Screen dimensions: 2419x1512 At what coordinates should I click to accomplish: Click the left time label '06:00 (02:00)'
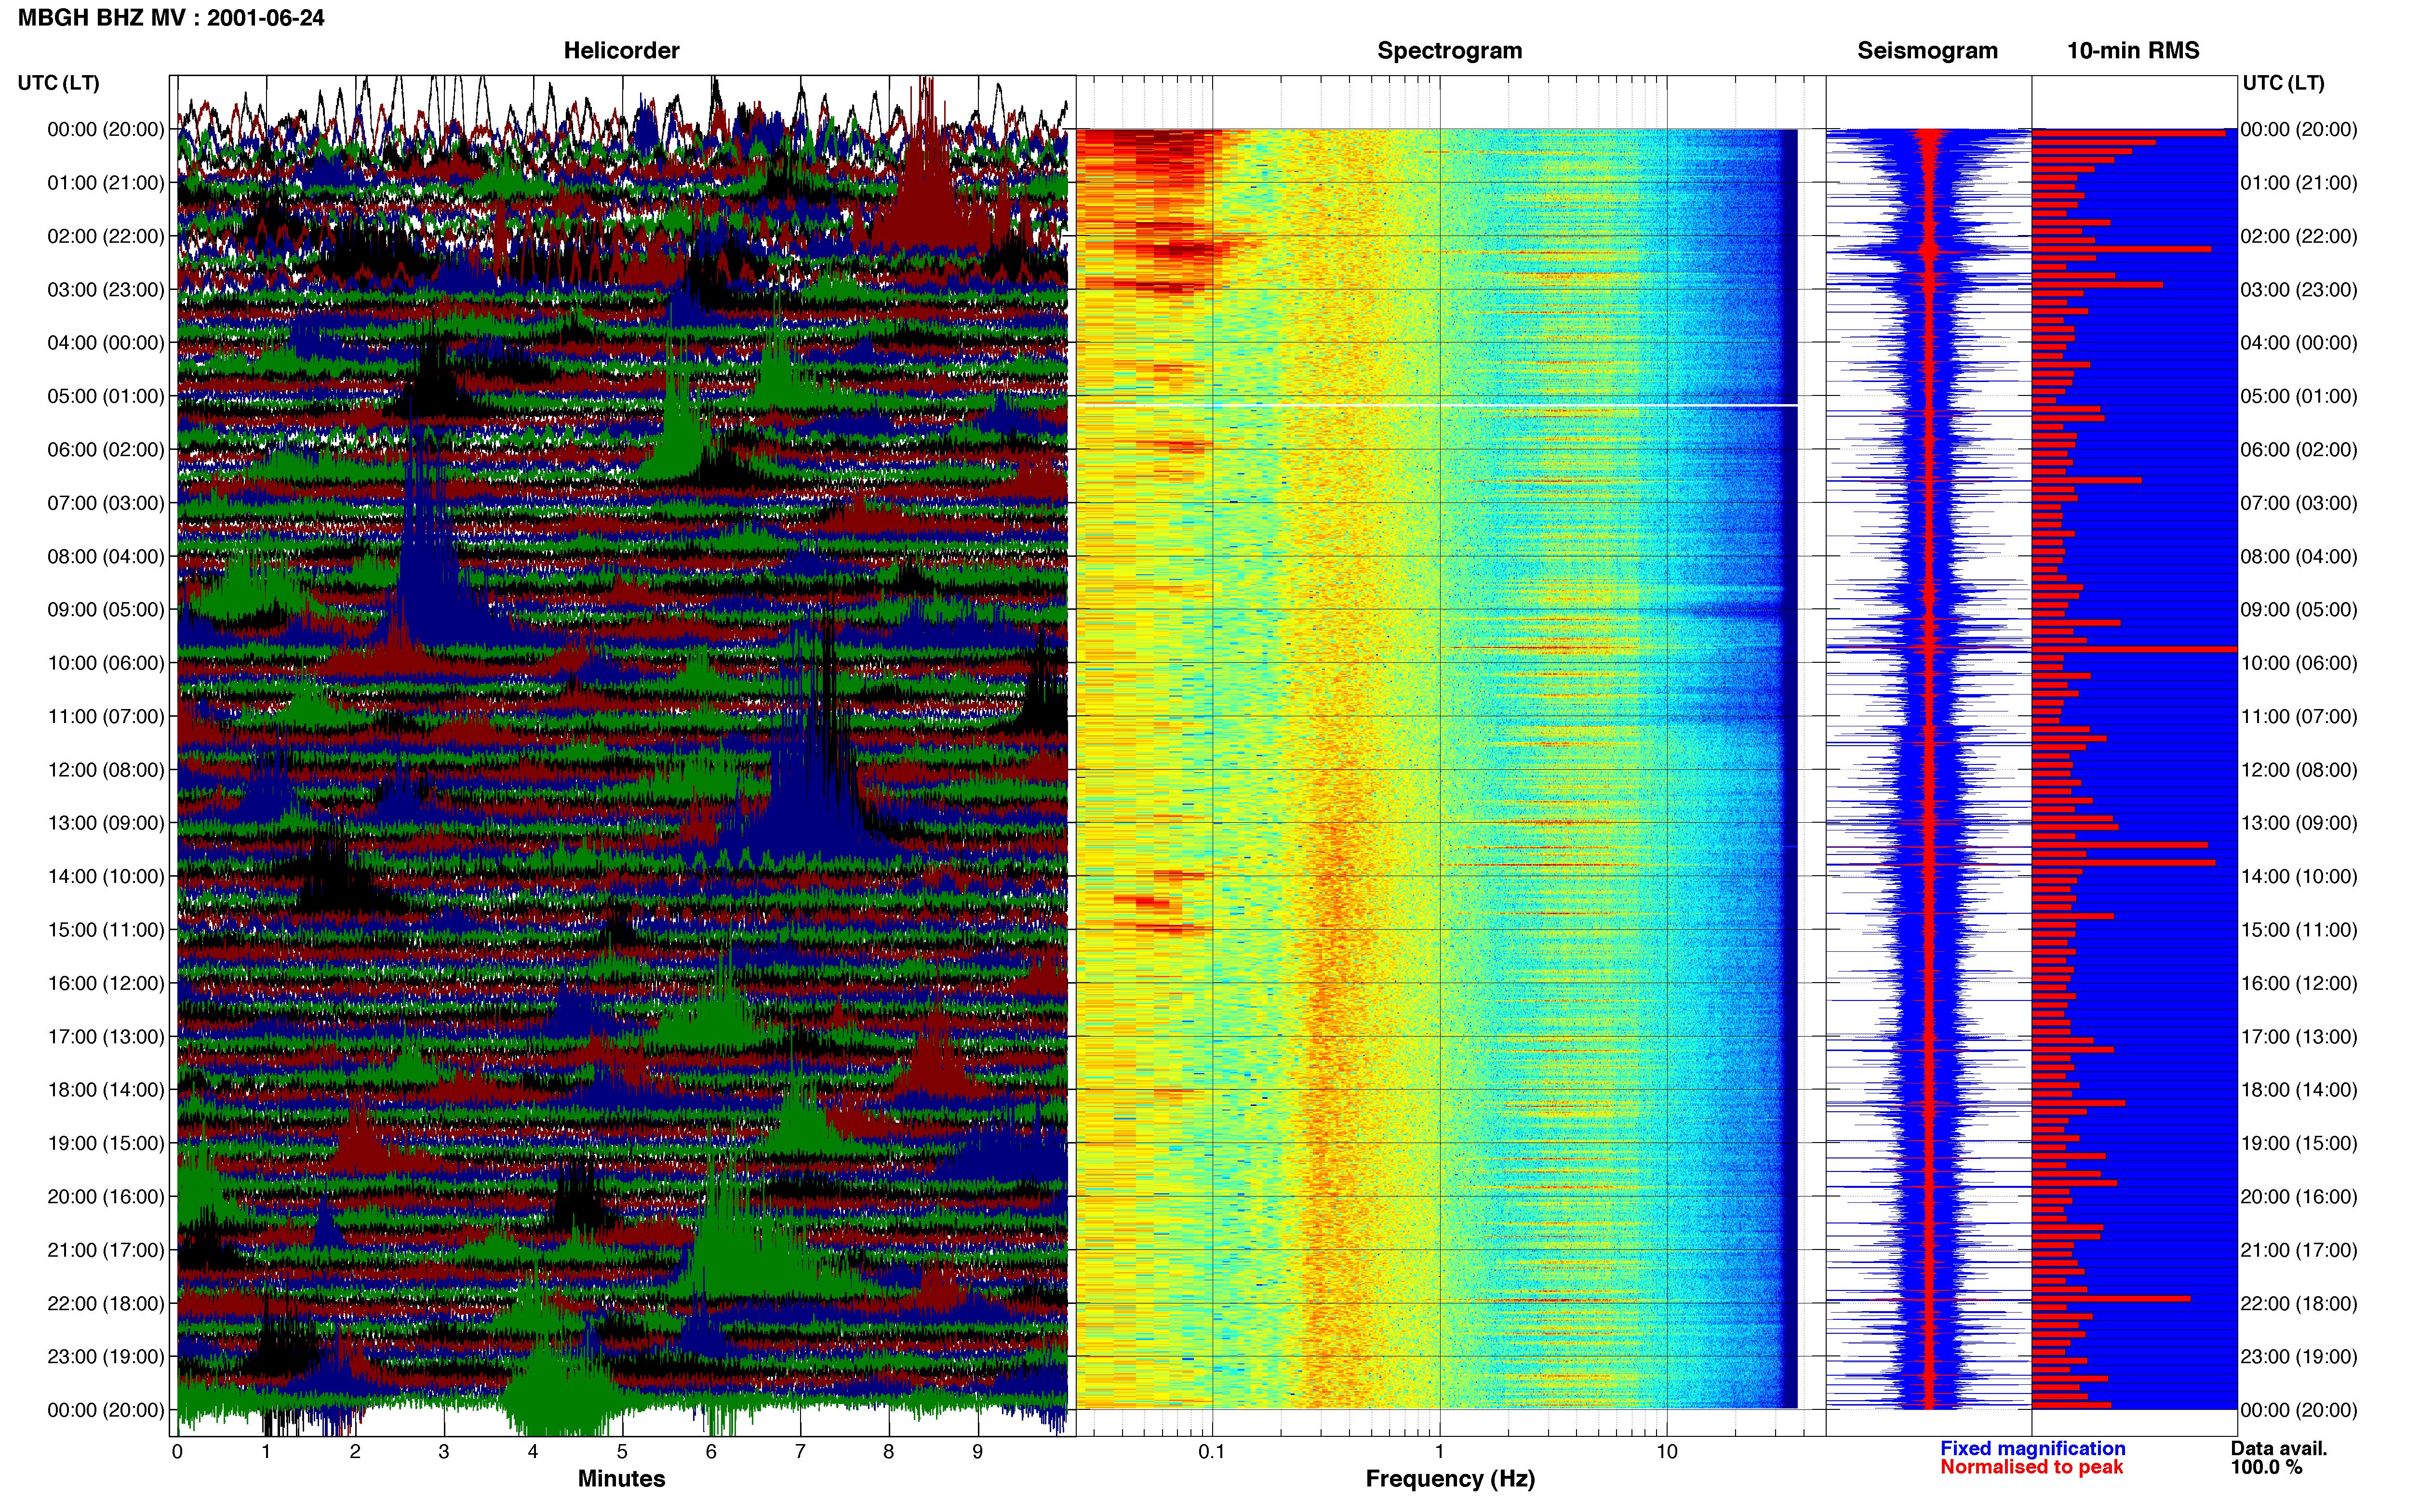coord(106,450)
